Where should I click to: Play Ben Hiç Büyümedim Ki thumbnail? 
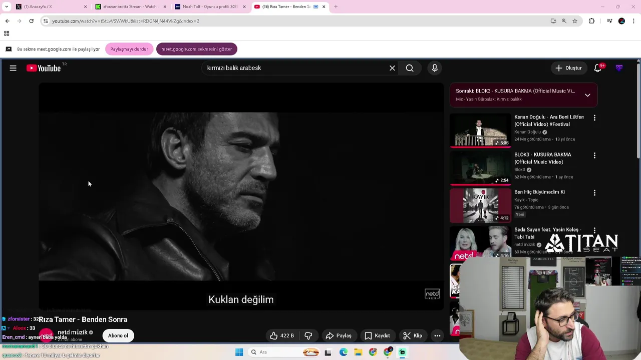pos(480,205)
